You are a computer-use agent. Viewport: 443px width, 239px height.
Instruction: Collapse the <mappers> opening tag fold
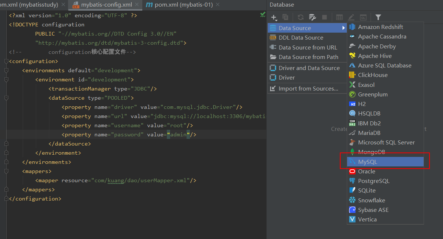pyautogui.click(x=6, y=171)
